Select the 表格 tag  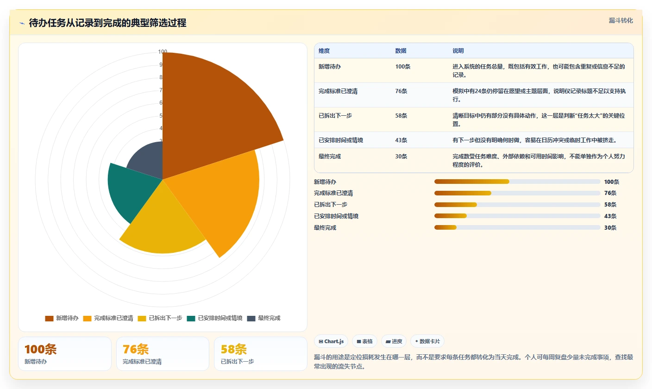365,341
